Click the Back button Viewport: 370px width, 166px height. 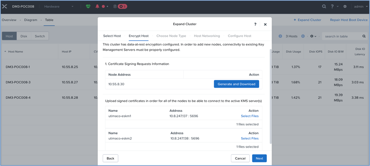(x=110, y=158)
